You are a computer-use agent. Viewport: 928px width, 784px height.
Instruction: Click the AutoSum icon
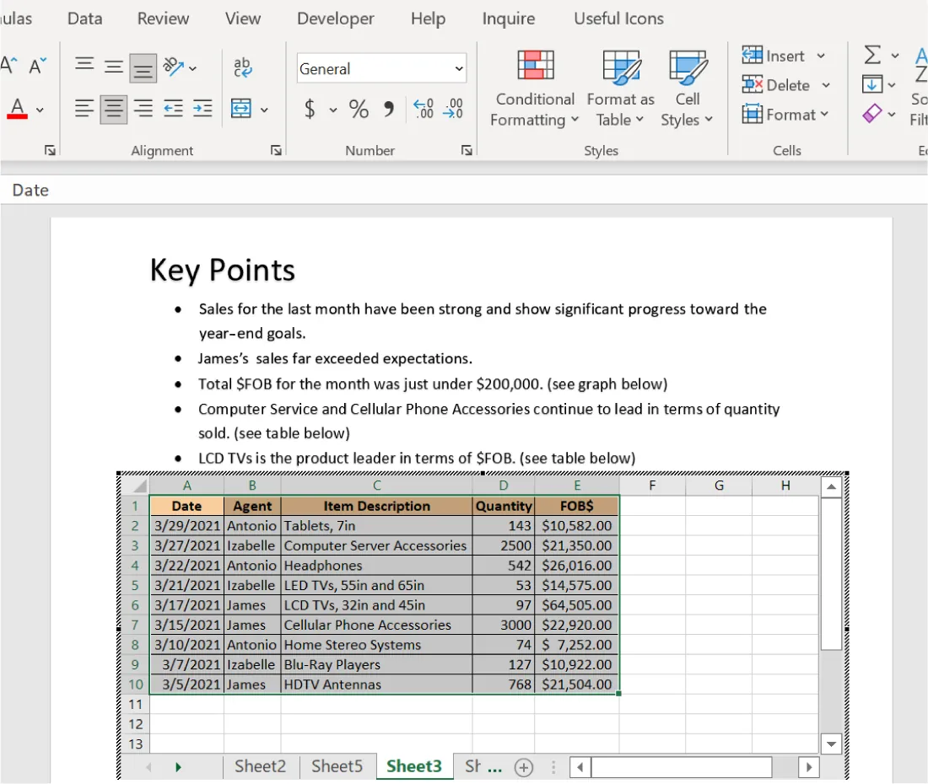[873, 56]
